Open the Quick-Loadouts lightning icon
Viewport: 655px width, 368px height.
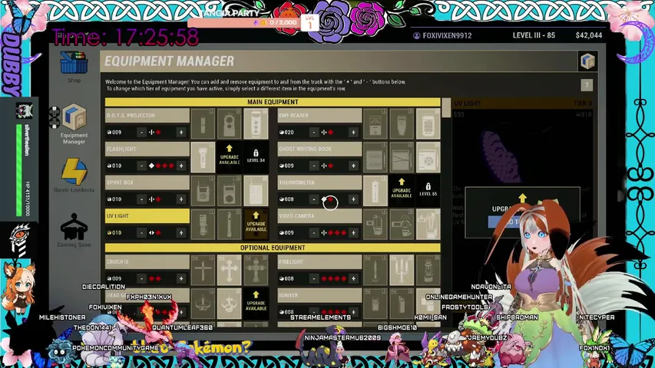[x=74, y=172]
